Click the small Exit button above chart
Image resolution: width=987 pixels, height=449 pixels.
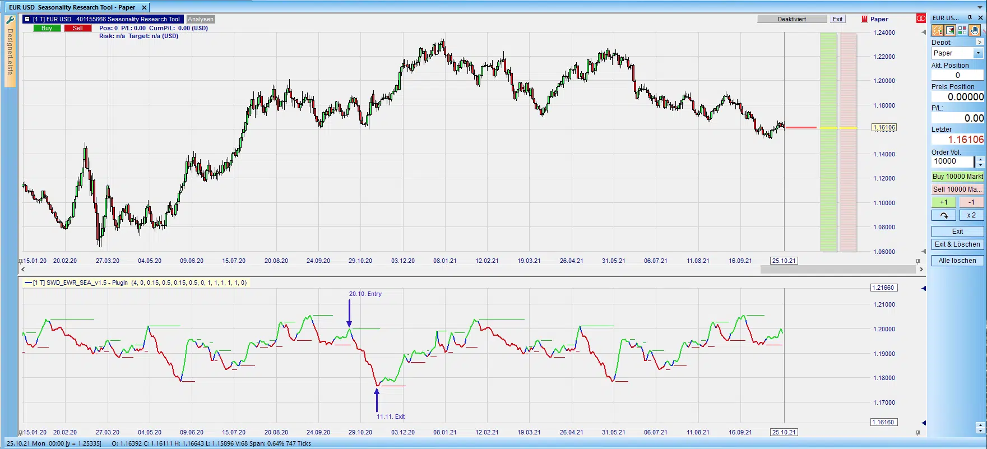pos(837,19)
